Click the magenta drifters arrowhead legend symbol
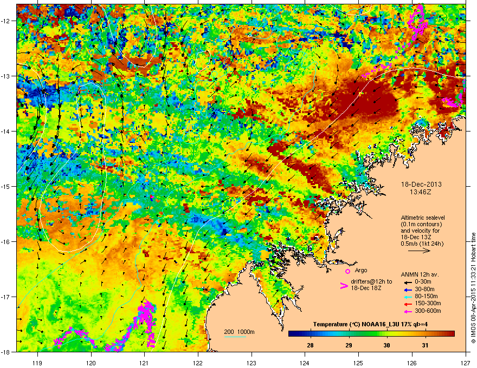The image size is (477, 368). (344, 286)
